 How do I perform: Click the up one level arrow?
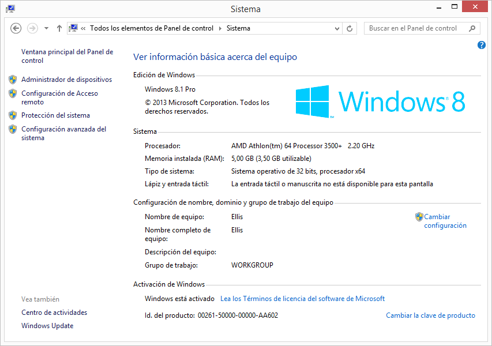click(x=59, y=28)
